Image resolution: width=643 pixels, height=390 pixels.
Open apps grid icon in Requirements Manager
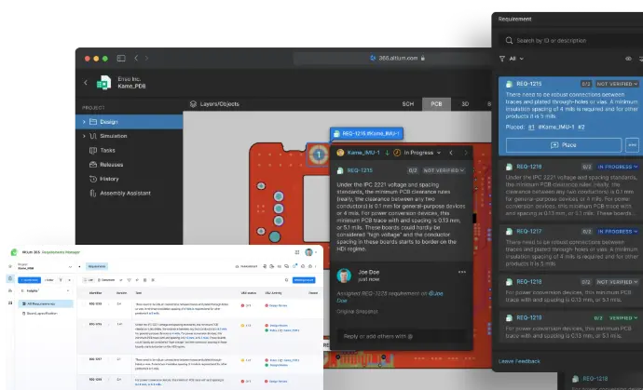click(x=297, y=252)
